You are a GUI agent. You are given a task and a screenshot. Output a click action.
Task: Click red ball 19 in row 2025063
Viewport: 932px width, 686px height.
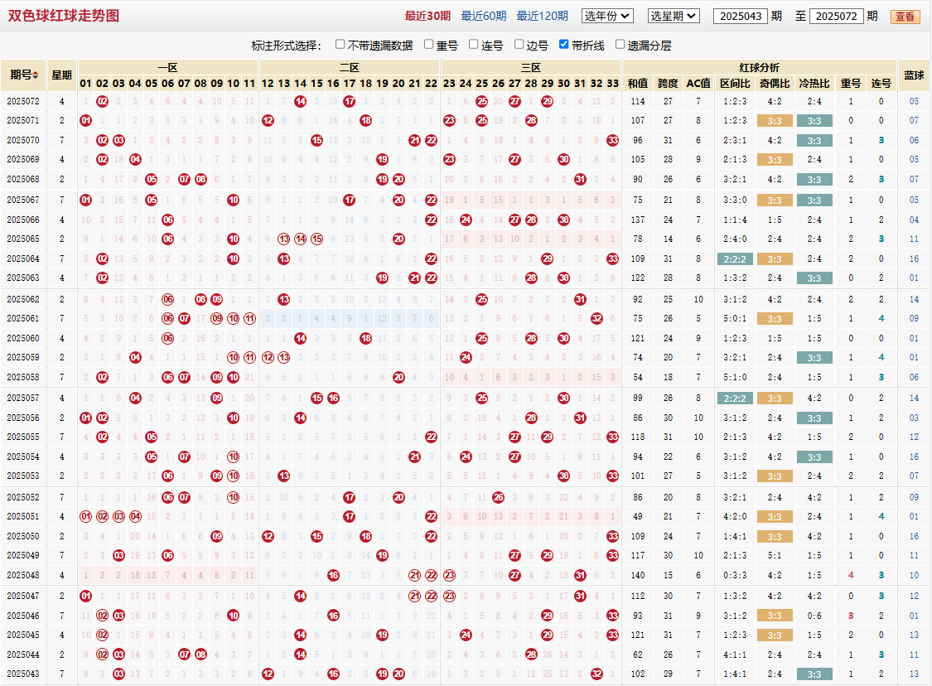coord(382,278)
